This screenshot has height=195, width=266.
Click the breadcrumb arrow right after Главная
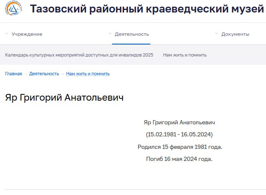point(25,74)
